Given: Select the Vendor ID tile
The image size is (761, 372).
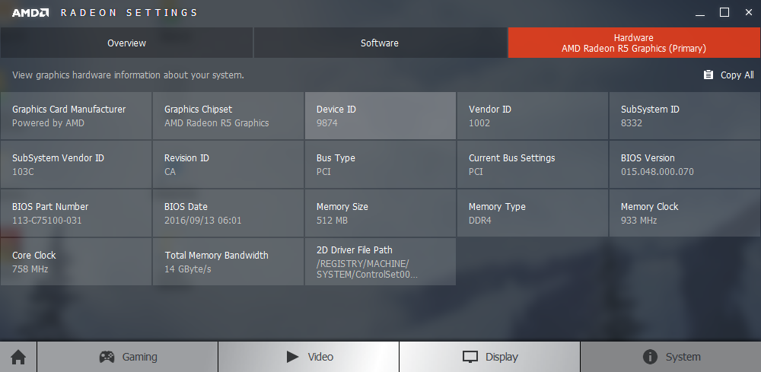Looking at the screenshot, I should pos(533,116).
